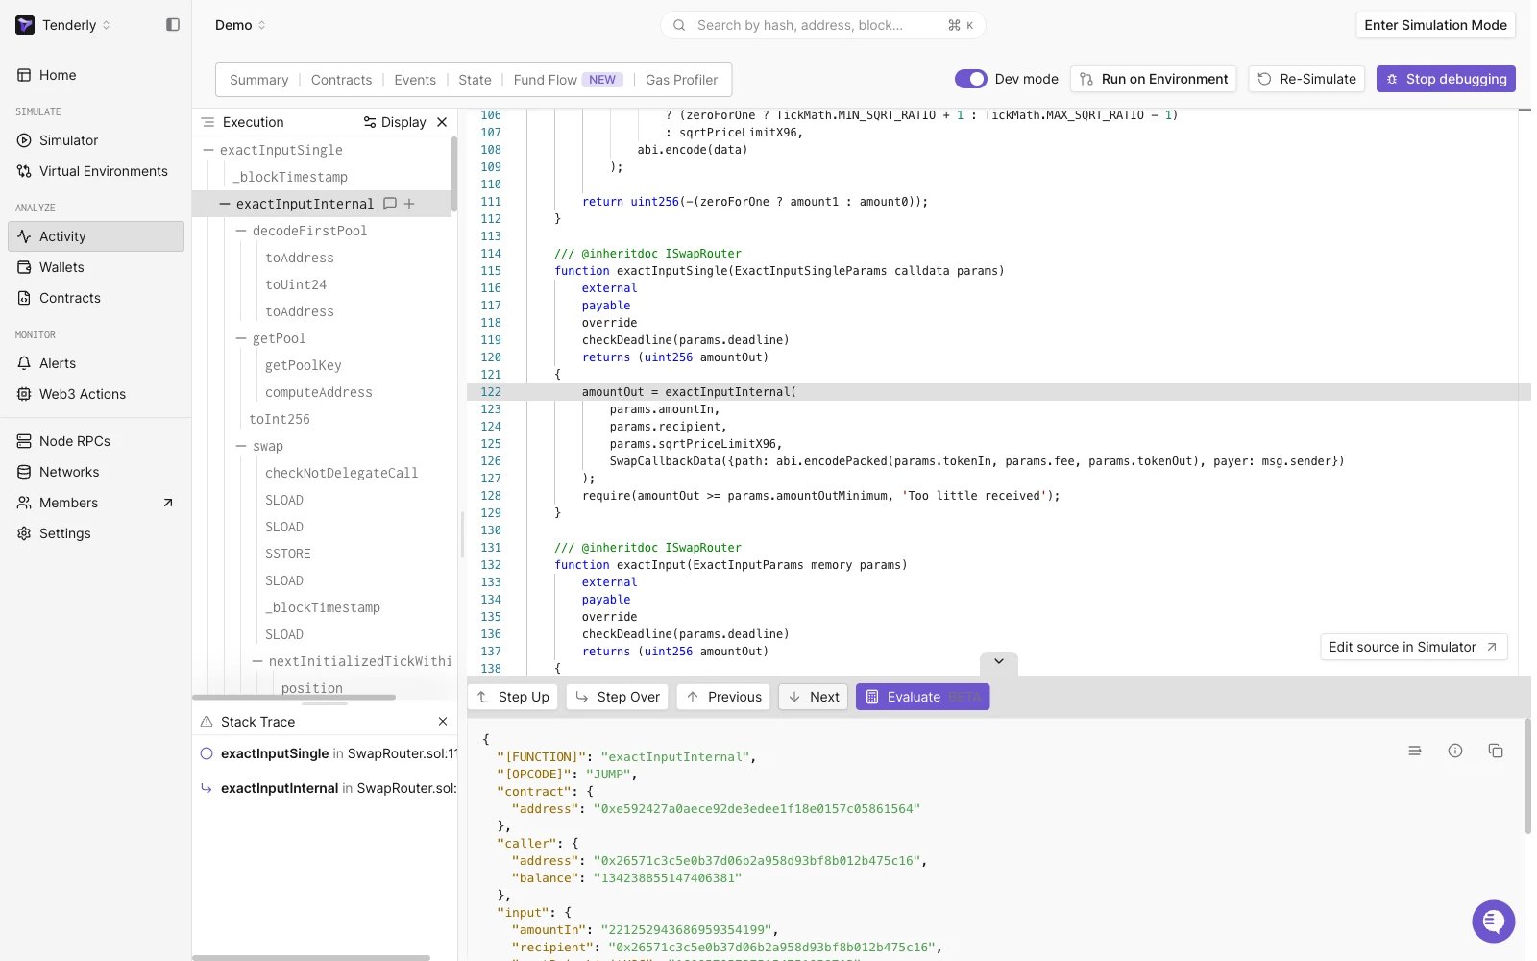Collapse nextInitializedTickWithin tree node
The image size is (1537, 961).
[257, 661]
